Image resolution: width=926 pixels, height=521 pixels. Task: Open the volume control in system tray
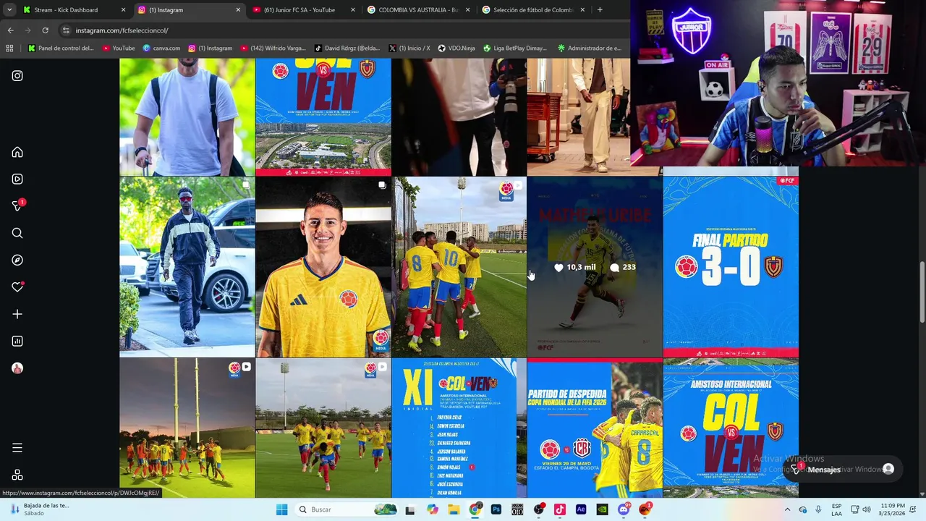[x=867, y=509]
